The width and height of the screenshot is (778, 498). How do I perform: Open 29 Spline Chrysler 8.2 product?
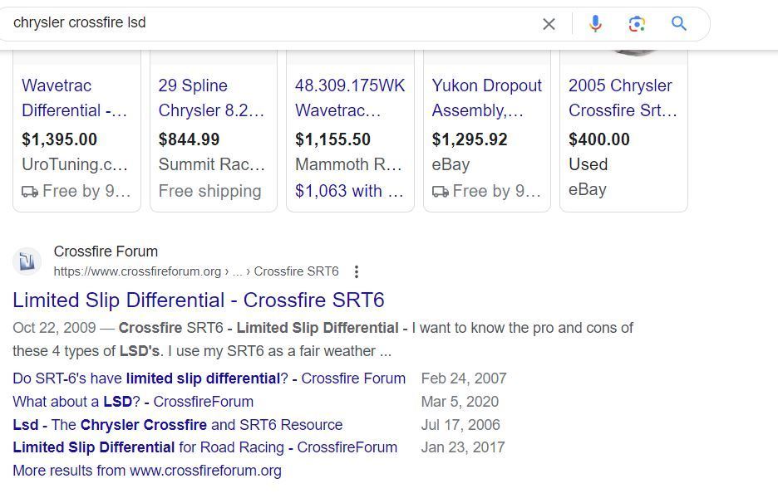[x=211, y=98]
